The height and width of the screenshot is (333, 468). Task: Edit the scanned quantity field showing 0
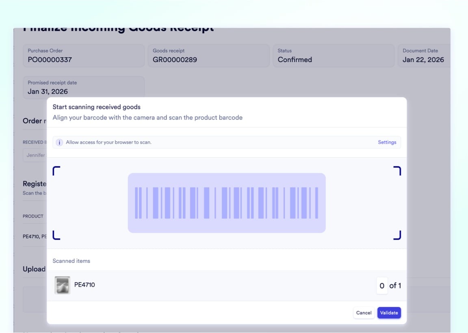(x=382, y=285)
